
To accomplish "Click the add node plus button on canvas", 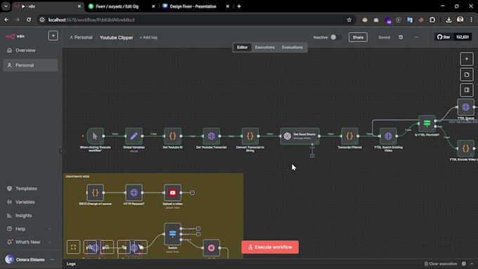I will click(x=467, y=59).
